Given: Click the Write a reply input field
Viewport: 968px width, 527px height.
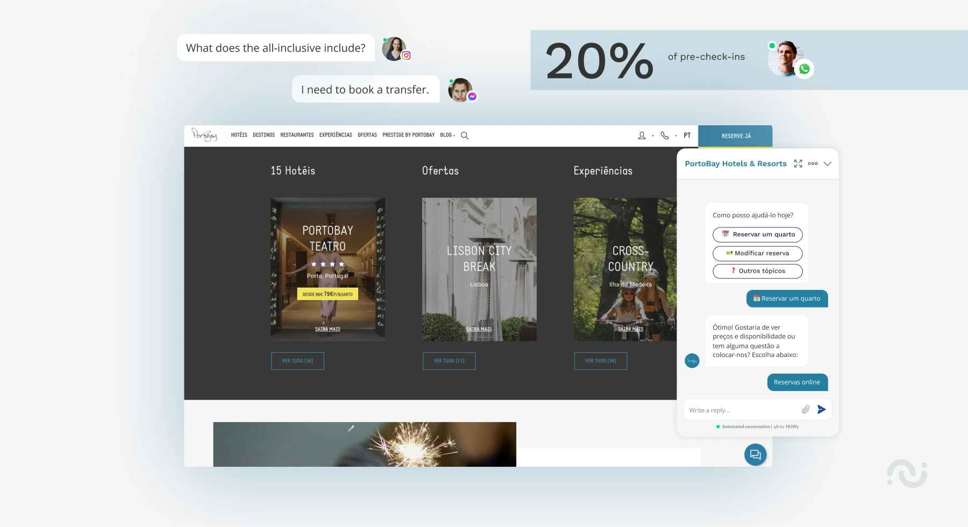Looking at the screenshot, I should pyautogui.click(x=742, y=410).
